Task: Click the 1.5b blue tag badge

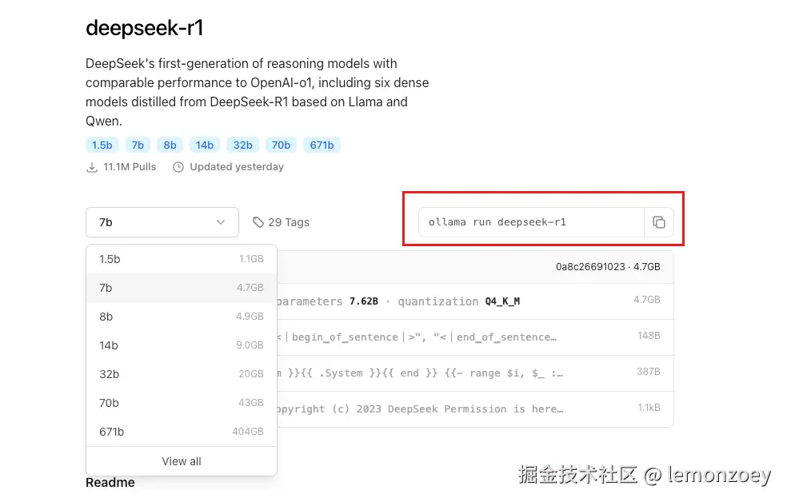Action: (102, 145)
